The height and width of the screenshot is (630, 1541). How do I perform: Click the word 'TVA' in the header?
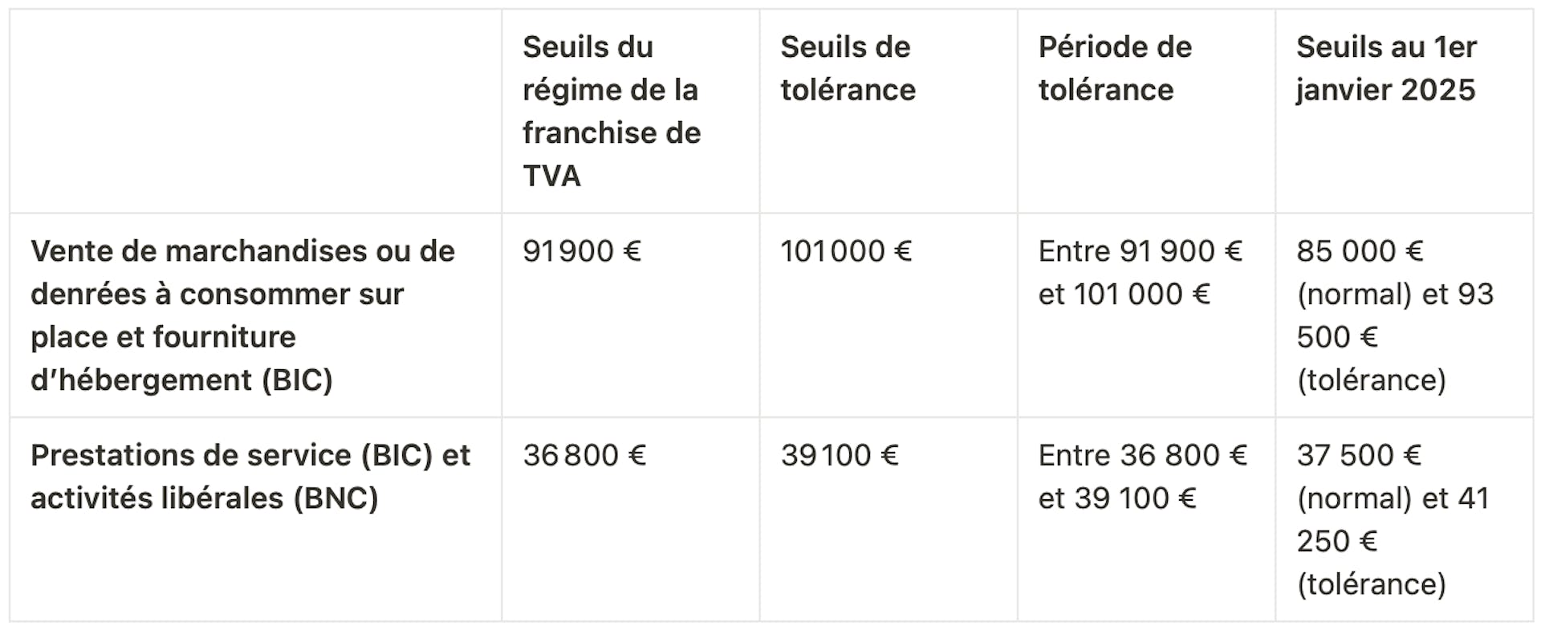click(551, 176)
